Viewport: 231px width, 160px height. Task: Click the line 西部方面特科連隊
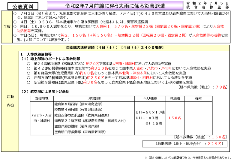coord(109,77)
